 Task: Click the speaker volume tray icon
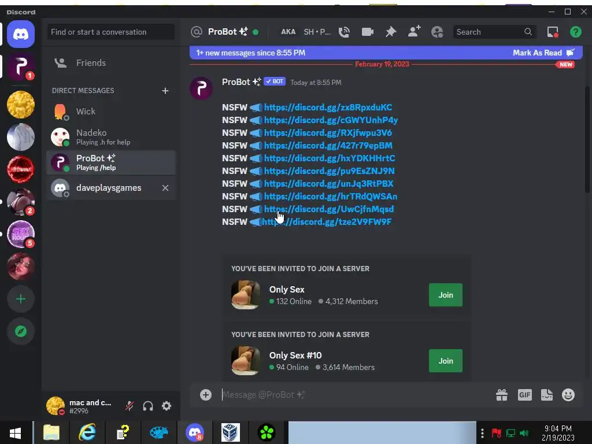pyautogui.click(x=524, y=432)
